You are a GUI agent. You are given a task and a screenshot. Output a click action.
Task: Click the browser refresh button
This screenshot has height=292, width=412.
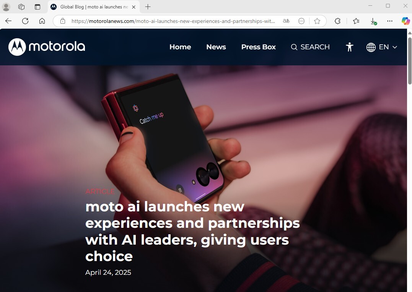coord(25,21)
